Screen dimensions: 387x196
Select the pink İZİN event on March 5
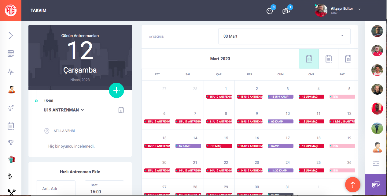(342, 97)
